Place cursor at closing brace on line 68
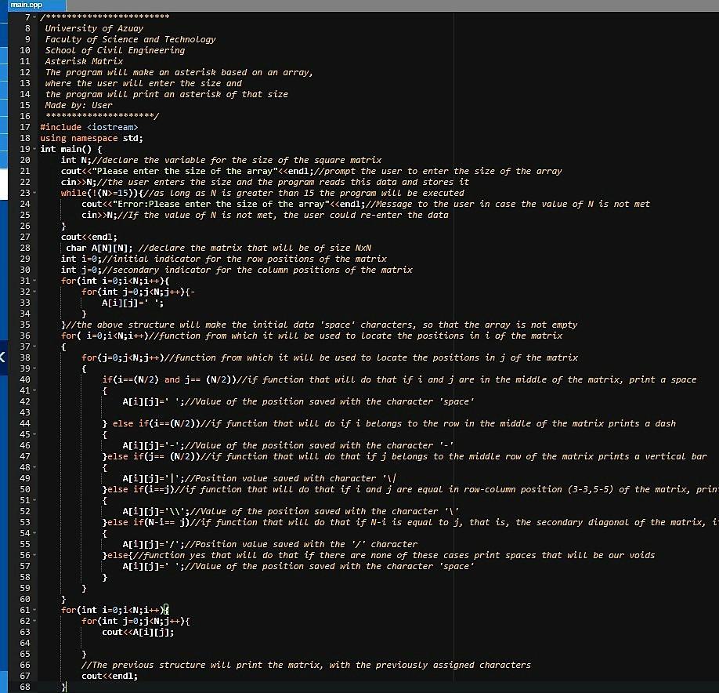The image size is (719, 693). coord(64,687)
